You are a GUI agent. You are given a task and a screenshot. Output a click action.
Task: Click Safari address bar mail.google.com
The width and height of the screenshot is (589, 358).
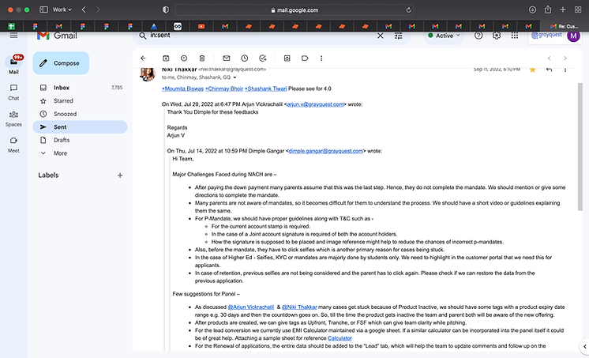294,10
